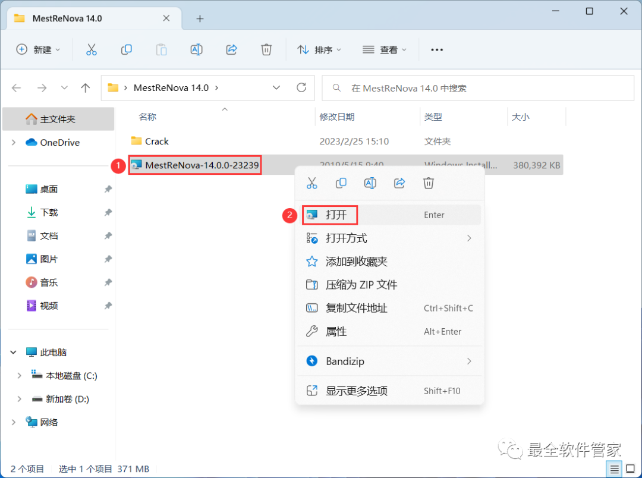The width and height of the screenshot is (642, 478).
Task: Click Copy icon in the context menu
Action: point(341,183)
